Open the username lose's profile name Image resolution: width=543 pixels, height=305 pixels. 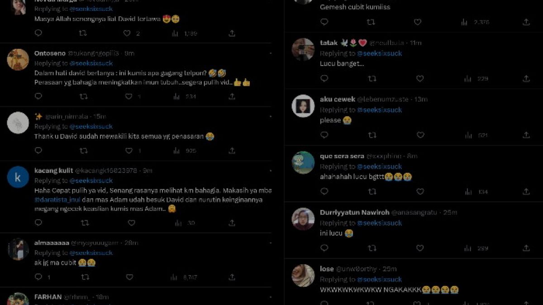327,269
